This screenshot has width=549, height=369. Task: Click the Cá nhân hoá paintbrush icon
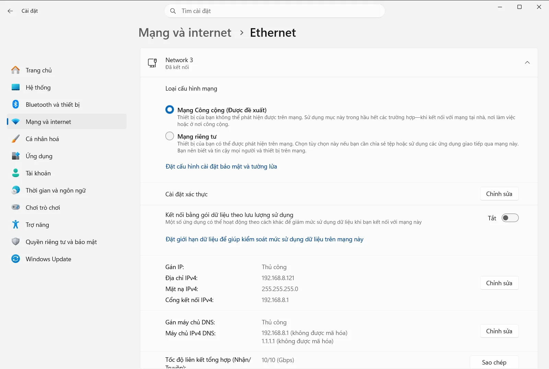[x=15, y=139]
